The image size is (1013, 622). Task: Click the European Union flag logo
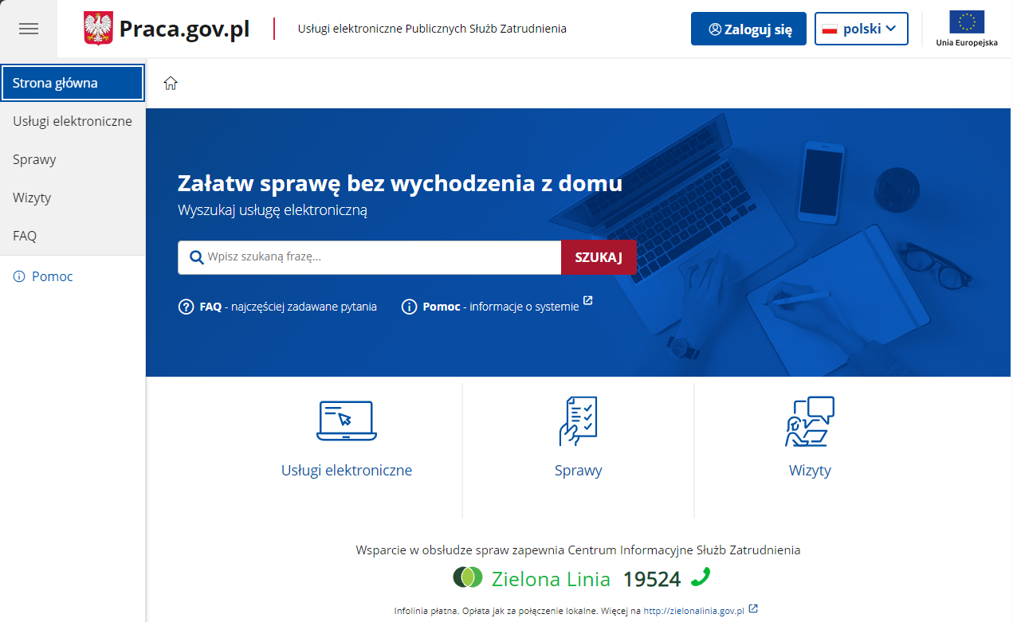point(967,22)
